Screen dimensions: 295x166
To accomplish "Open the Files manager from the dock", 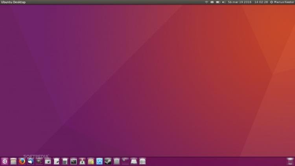I will (13, 161).
